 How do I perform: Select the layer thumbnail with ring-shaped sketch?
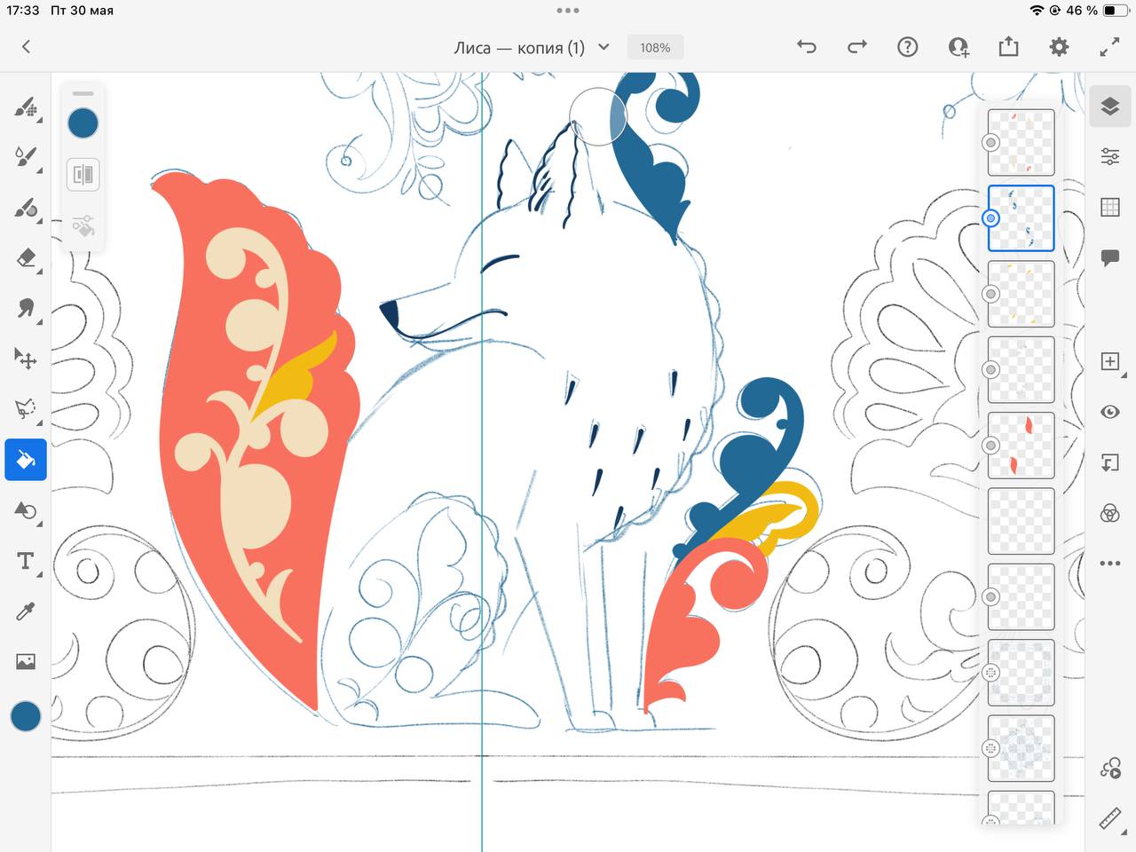(x=1022, y=673)
